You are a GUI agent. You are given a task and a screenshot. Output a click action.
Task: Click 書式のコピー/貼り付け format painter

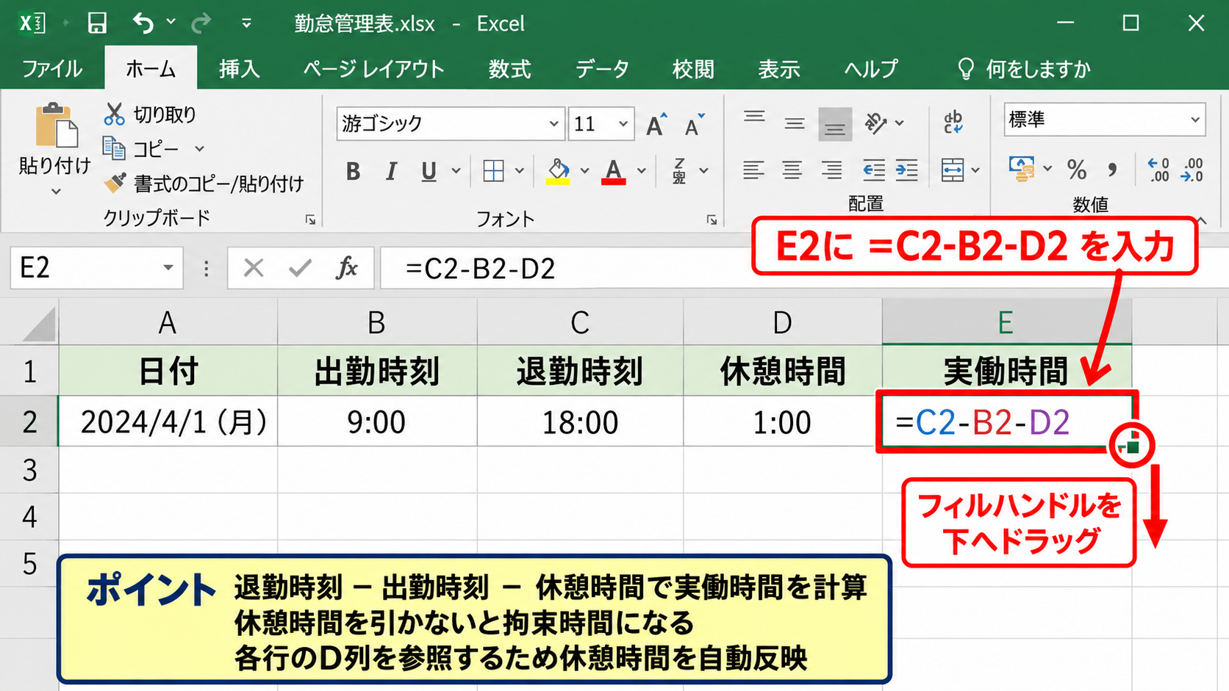[x=204, y=184]
